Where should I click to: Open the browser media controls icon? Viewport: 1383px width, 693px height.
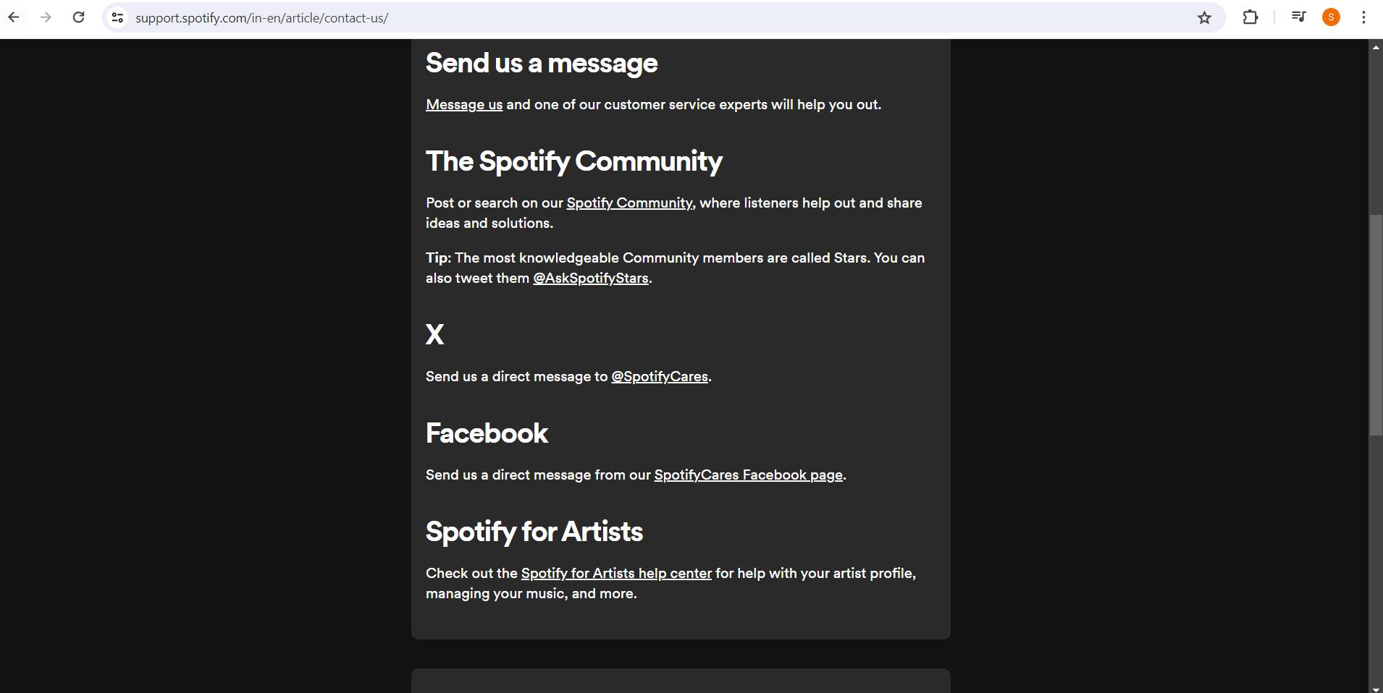(x=1298, y=17)
